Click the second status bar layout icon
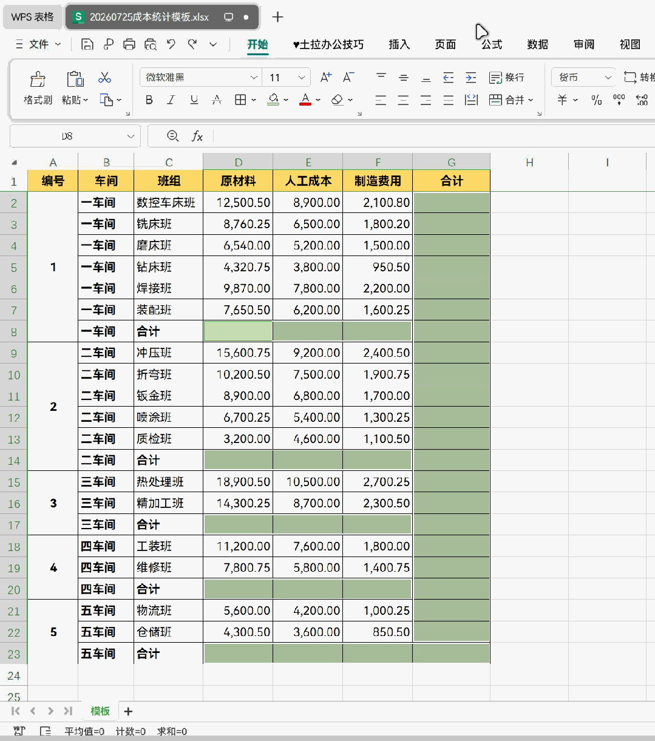 click(46, 731)
